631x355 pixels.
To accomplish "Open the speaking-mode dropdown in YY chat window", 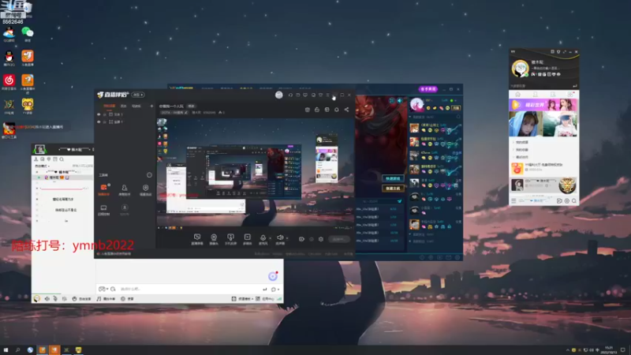I will tap(42, 166).
